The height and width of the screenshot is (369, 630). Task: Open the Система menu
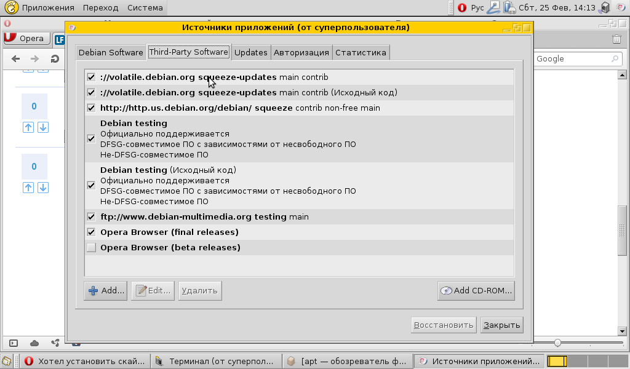145,7
